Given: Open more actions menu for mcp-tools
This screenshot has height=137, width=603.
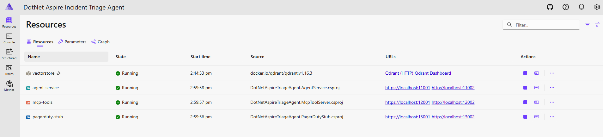Looking at the screenshot, I should pyautogui.click(x=552, y=102).
